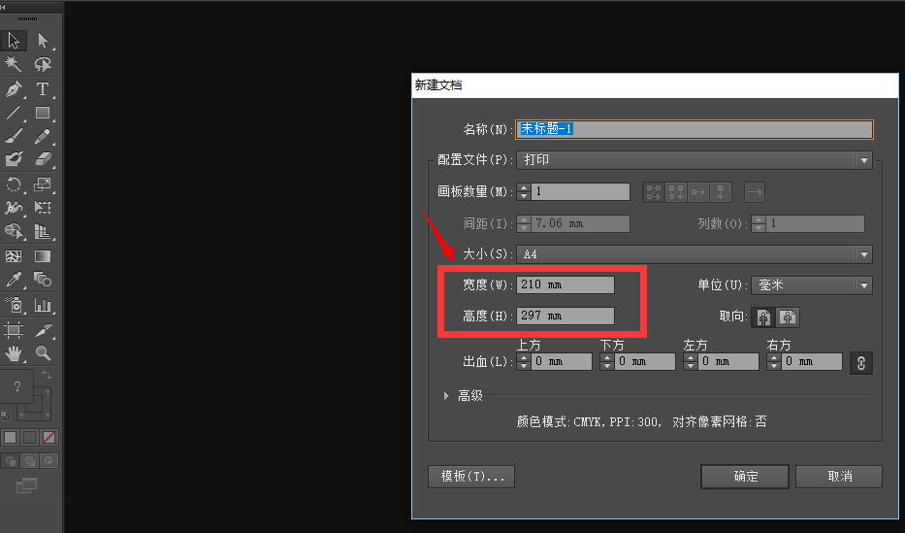Screen dimensions: 905x533
Task: Select landscape orientation
Action: (x=788, y=317)
